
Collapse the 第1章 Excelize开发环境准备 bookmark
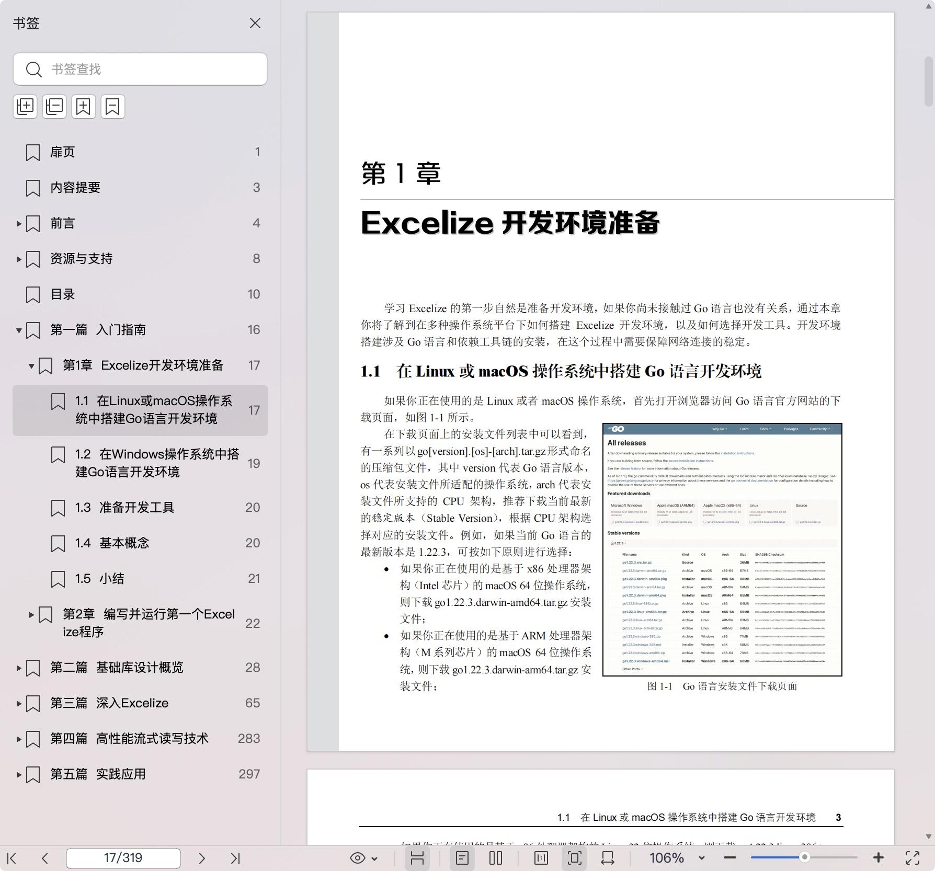31,366
